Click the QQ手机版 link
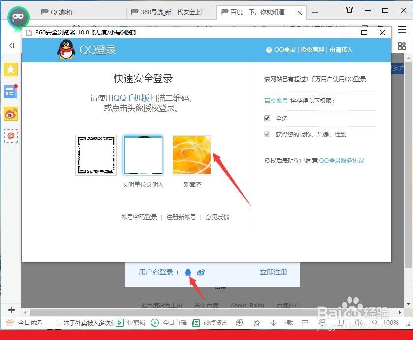The height and width of the screenshot is (340, 413). (131, 98)
